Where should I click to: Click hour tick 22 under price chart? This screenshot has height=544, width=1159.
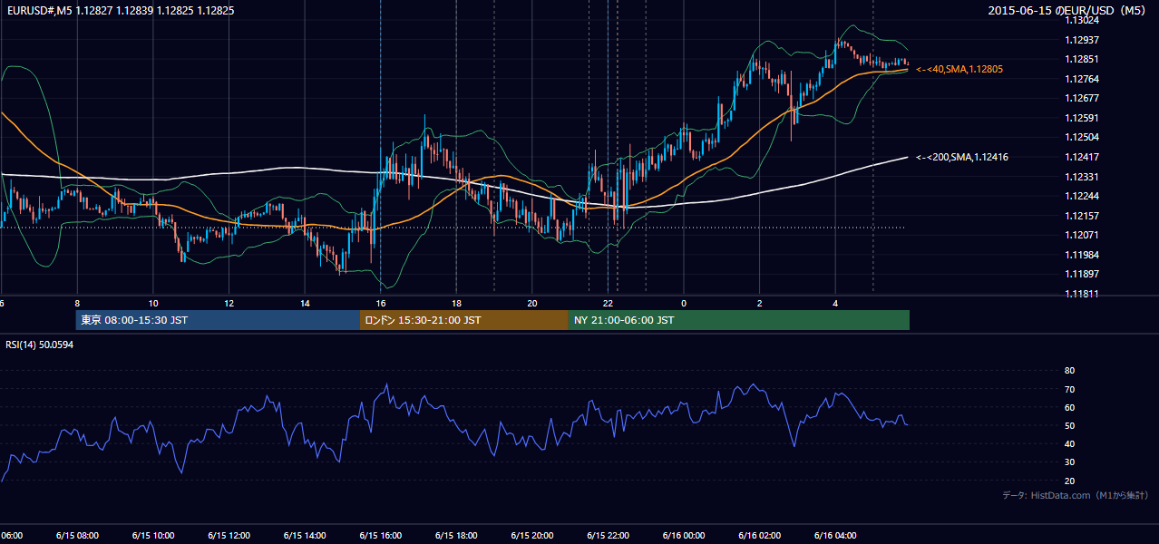tap(609, 303)
